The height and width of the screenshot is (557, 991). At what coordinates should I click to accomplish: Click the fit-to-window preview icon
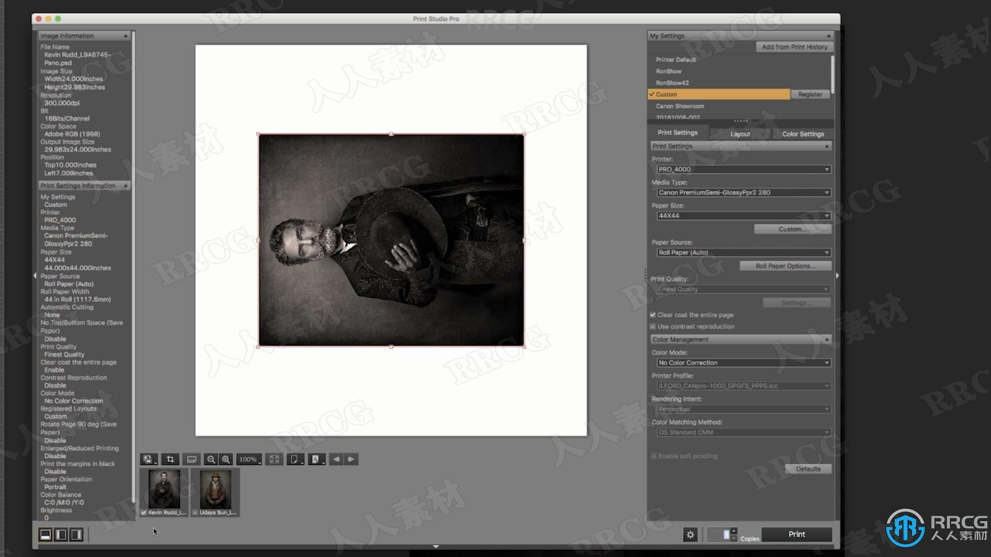coord(274,459)
